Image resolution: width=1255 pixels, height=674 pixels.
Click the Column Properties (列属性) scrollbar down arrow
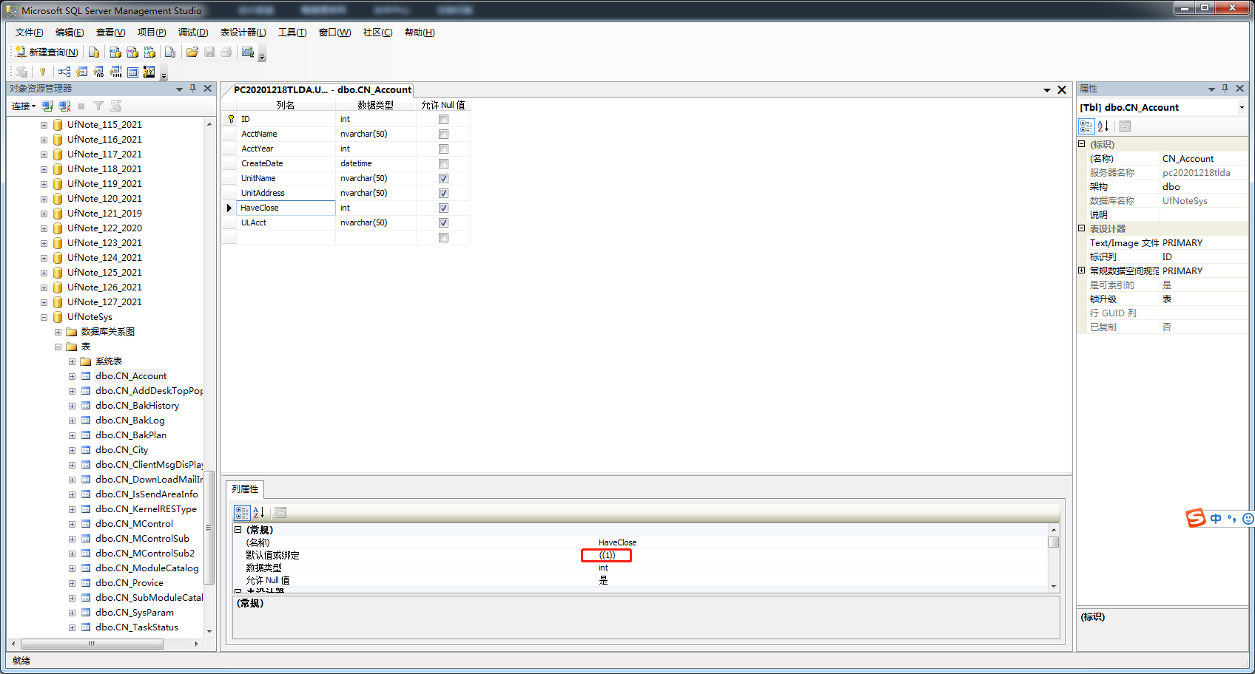tap(1054, 586)
